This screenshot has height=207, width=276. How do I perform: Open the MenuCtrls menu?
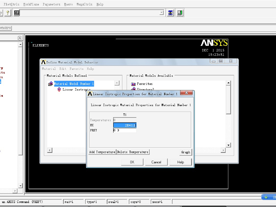pyautogui.click(x=84, y=4)
